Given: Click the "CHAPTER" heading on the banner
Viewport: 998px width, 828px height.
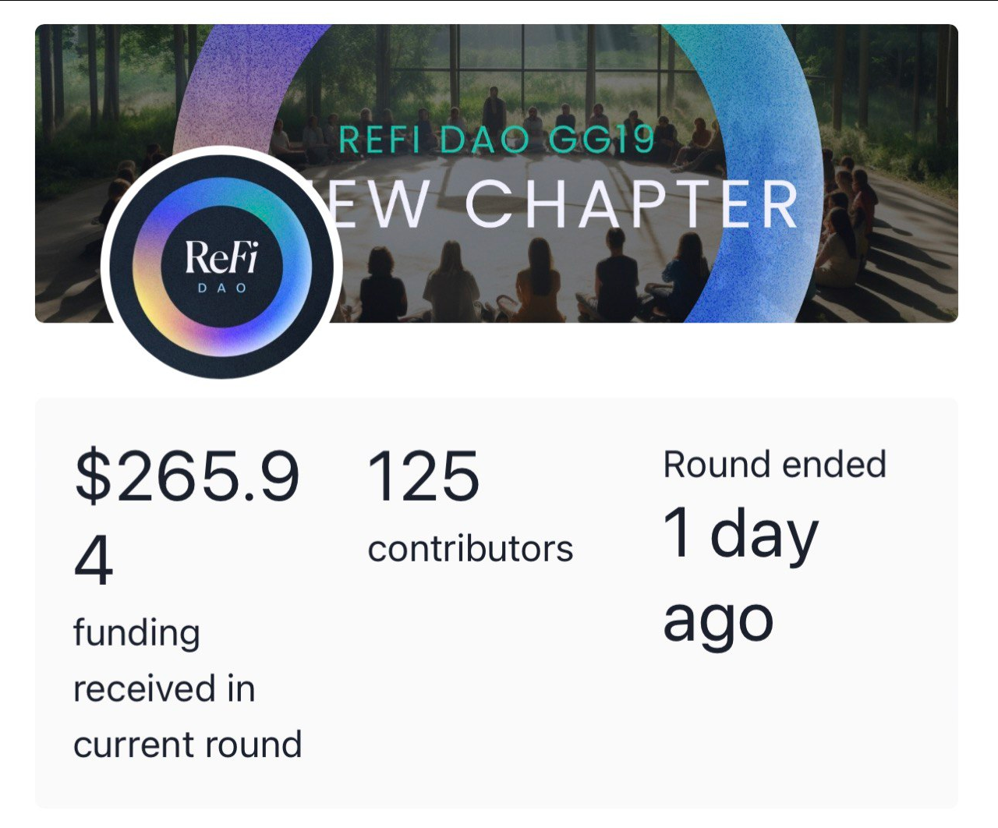Looking at the screenshot, I should pyautogui.click(x=632, y=204).
